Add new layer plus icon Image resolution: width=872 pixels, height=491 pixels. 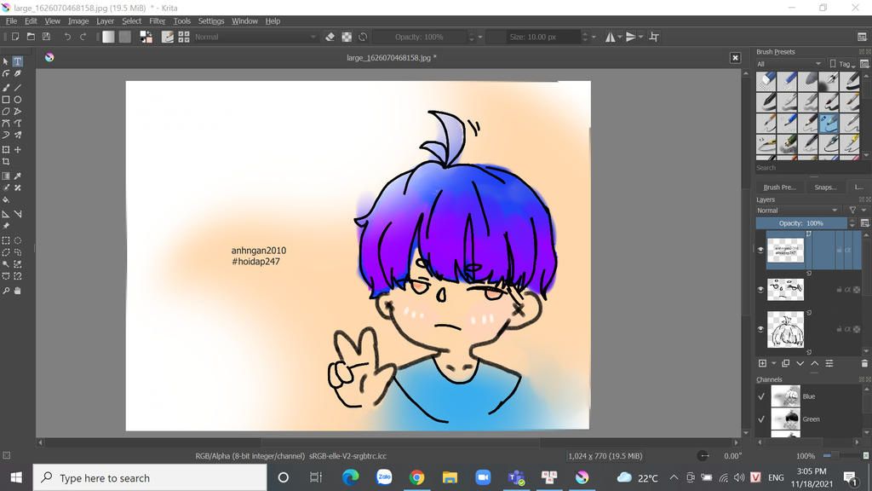click(762, 363)
